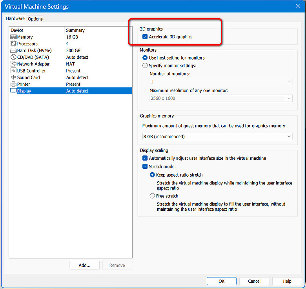Click the Hard Disk (NVMe) icon
Viewport: 306px width, 289px height.
click(x=13, y=50)
